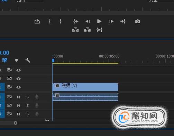Select the audio waveform clip on A1
Screen dimensions: 174x136
[85, 97]
